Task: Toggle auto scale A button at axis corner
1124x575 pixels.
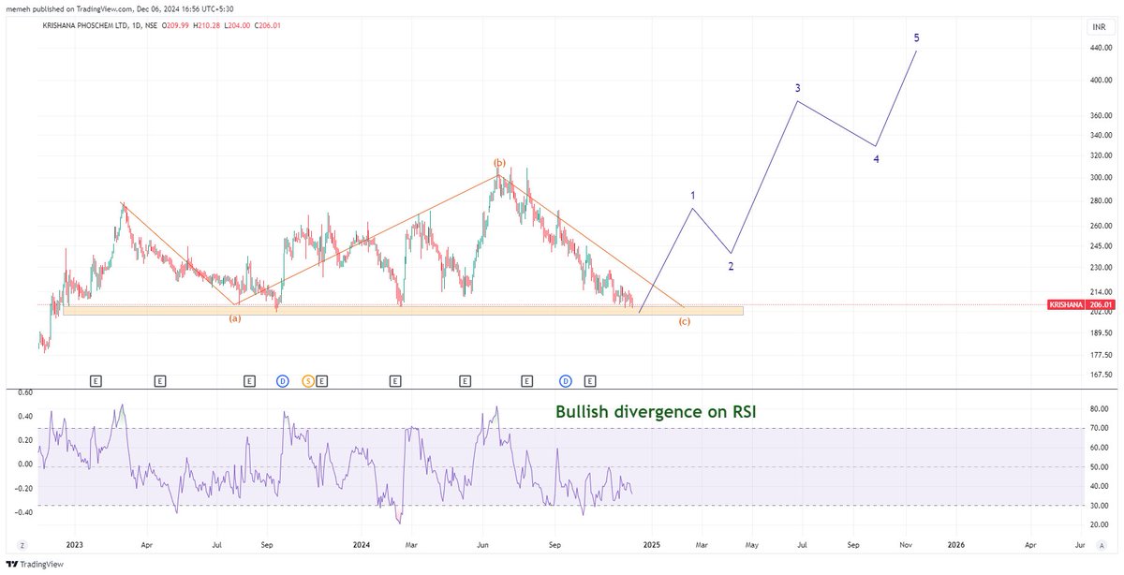Action: point(1102,544)
